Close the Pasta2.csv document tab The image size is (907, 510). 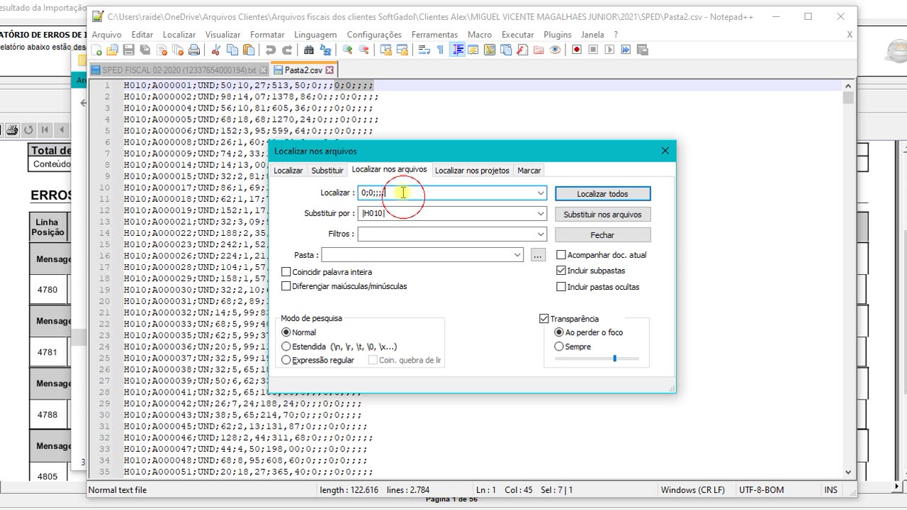(x=329, y=70)
